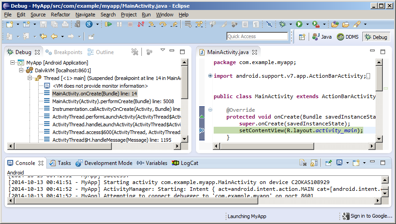Click the Print toolbar icon
Viewport: 396px width, 224px height.
[x=65, y=24]
